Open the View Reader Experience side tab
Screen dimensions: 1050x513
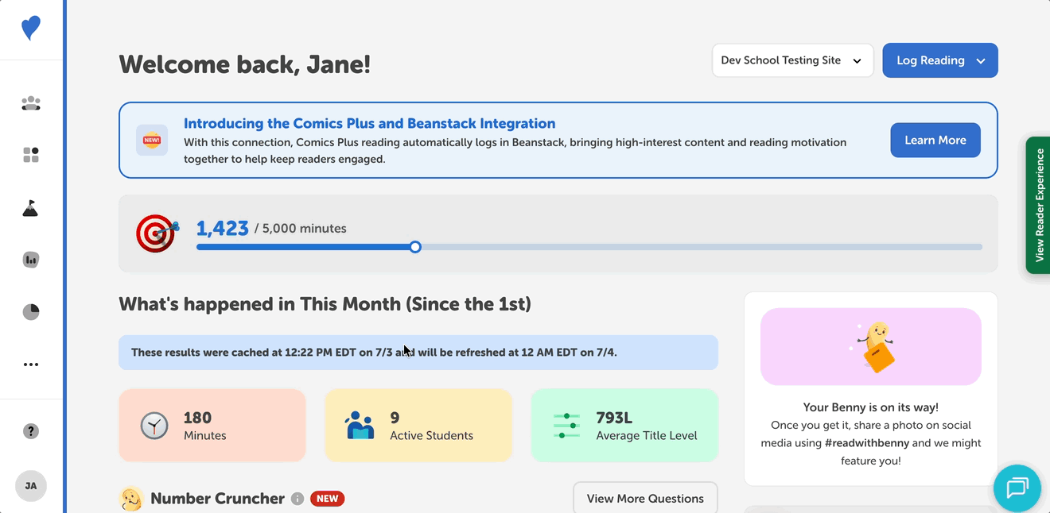pyautogui.click(x=1038, y=206)
